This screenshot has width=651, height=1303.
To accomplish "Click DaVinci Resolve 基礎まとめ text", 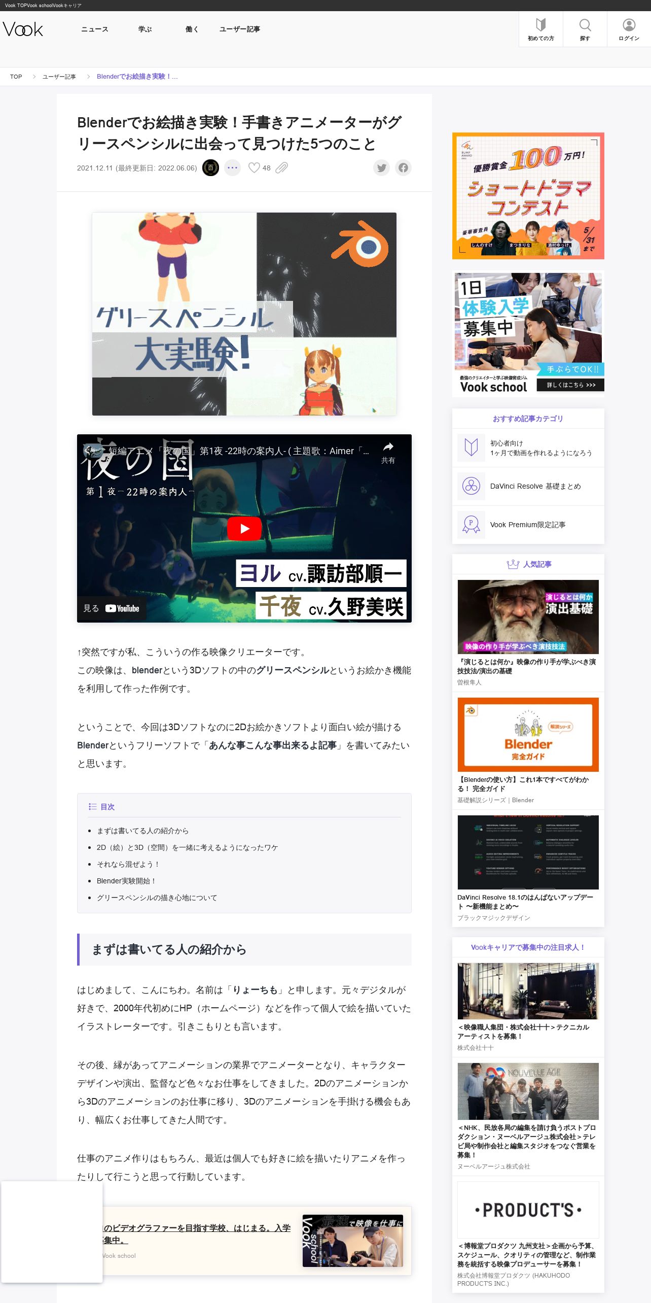I will 535,486.
